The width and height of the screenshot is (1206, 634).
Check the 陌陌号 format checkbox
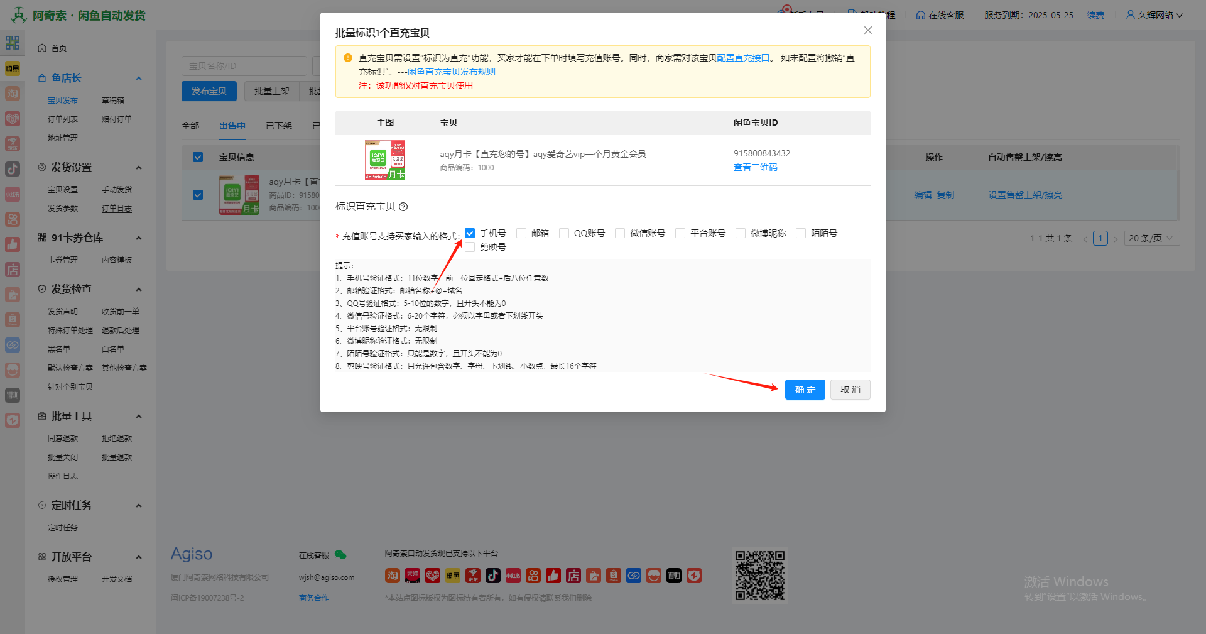(x=801, y=233)
